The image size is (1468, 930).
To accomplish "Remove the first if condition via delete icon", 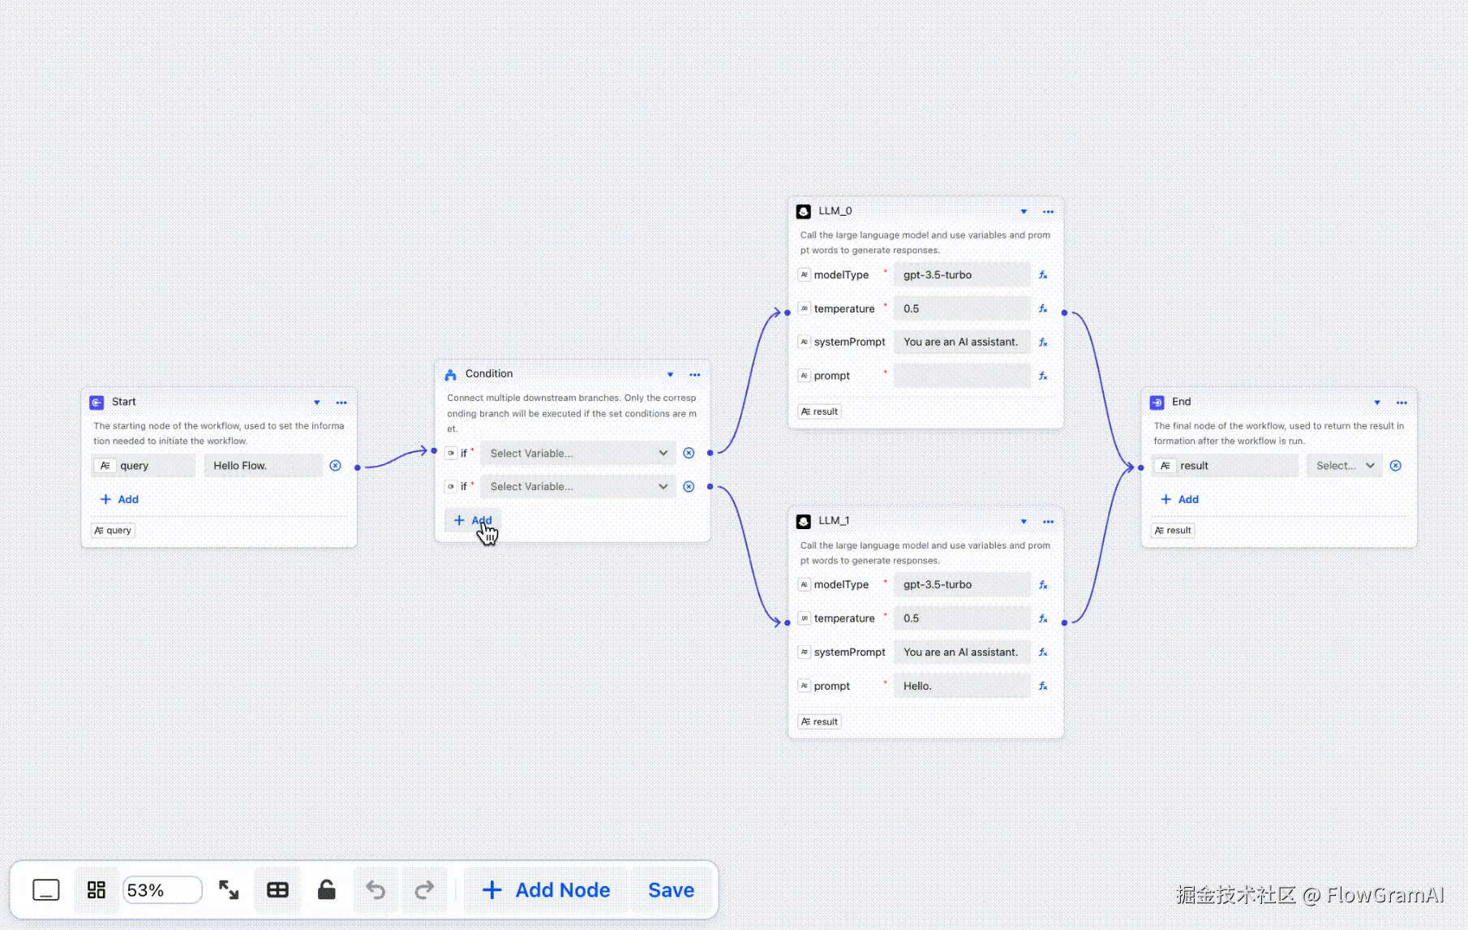I will coord(688,453).
